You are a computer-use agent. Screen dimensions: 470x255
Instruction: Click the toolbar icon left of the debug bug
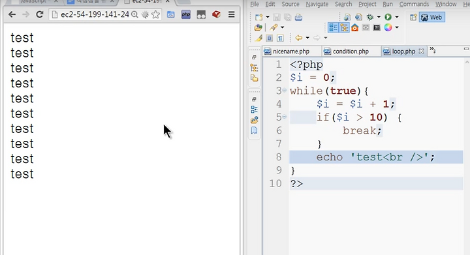click(358, 18)
